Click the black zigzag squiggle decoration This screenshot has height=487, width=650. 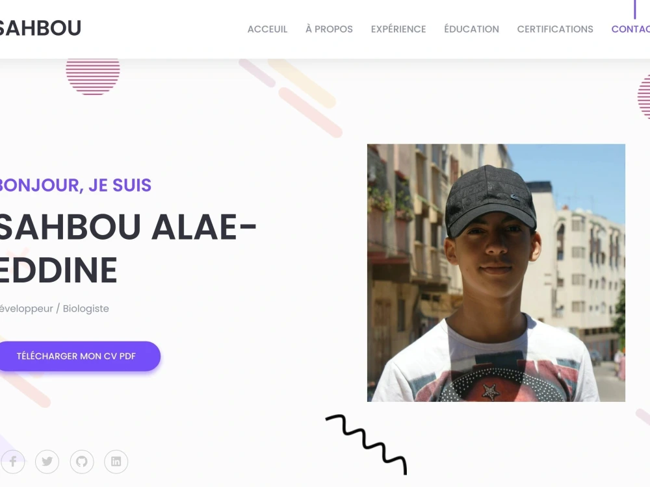pyautogui.click(x=367, y=444)
